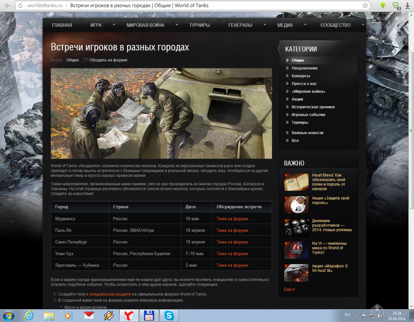The height and width of the screenshot is (322, 414).
Task: Click the browser back arrow
Action: click(7, 5)
